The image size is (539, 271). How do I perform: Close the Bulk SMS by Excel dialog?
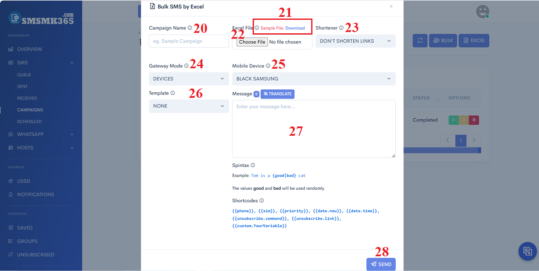click(x=391, y=7)
